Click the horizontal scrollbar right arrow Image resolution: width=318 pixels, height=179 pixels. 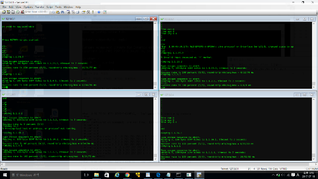(316, 164)
